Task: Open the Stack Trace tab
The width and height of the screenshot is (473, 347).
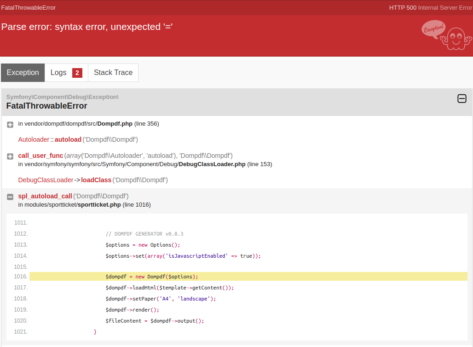Action: tap(113, 73)
